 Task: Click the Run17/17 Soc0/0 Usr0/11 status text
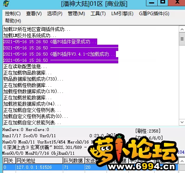(x=29, y=136)
